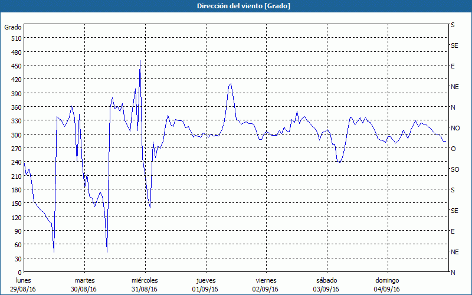
Task: Click the 510 value on the y-axis
Action: coord(16,38)
